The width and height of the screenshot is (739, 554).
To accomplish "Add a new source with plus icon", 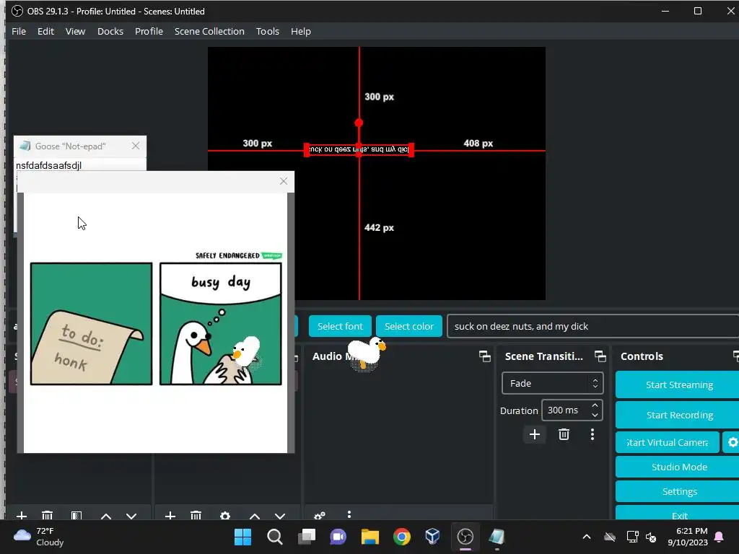I will click(x=170, y=516).
